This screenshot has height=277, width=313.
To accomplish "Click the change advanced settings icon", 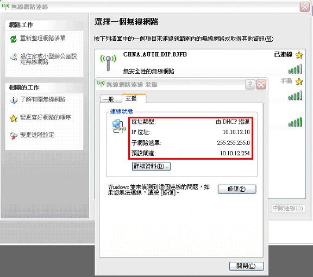I will [x=14, y=136].
